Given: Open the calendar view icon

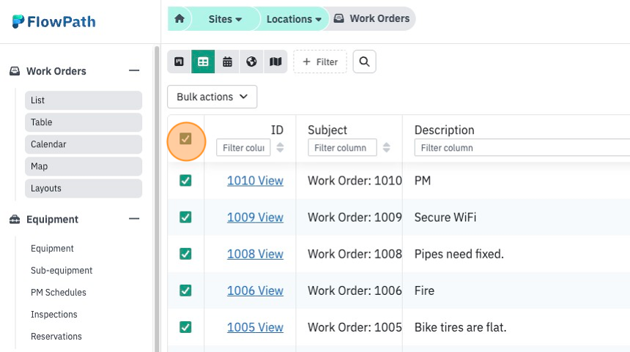Looking at the screenshot, I should (227, 61).
